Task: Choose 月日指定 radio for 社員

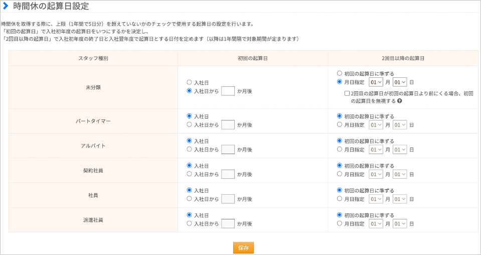Action: coord(339,199)
